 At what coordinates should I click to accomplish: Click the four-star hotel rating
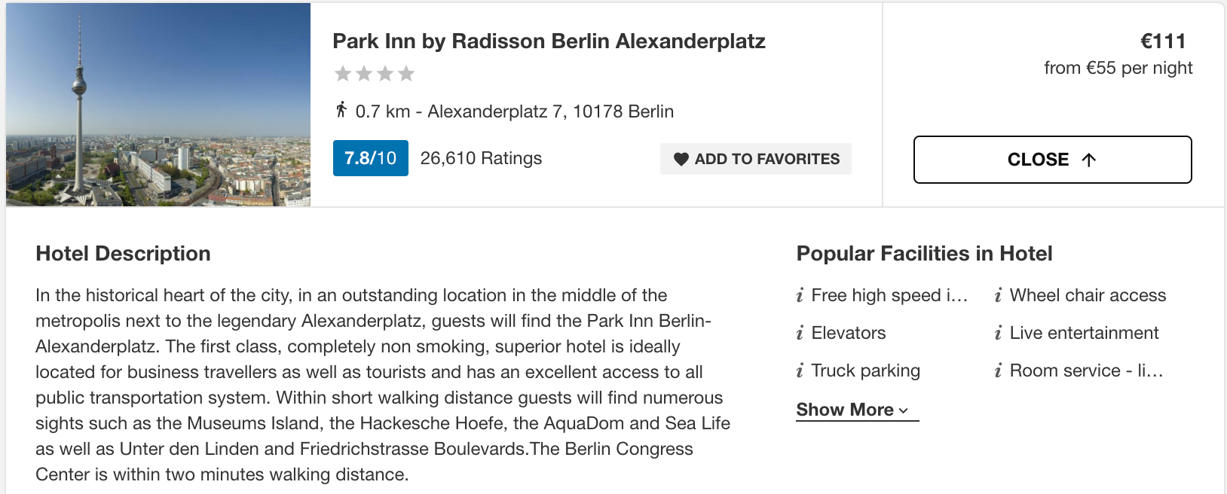(x=375, y=74)
